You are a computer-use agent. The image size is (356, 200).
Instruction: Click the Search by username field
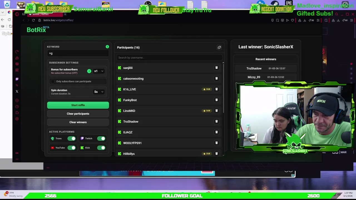point(169,57)
